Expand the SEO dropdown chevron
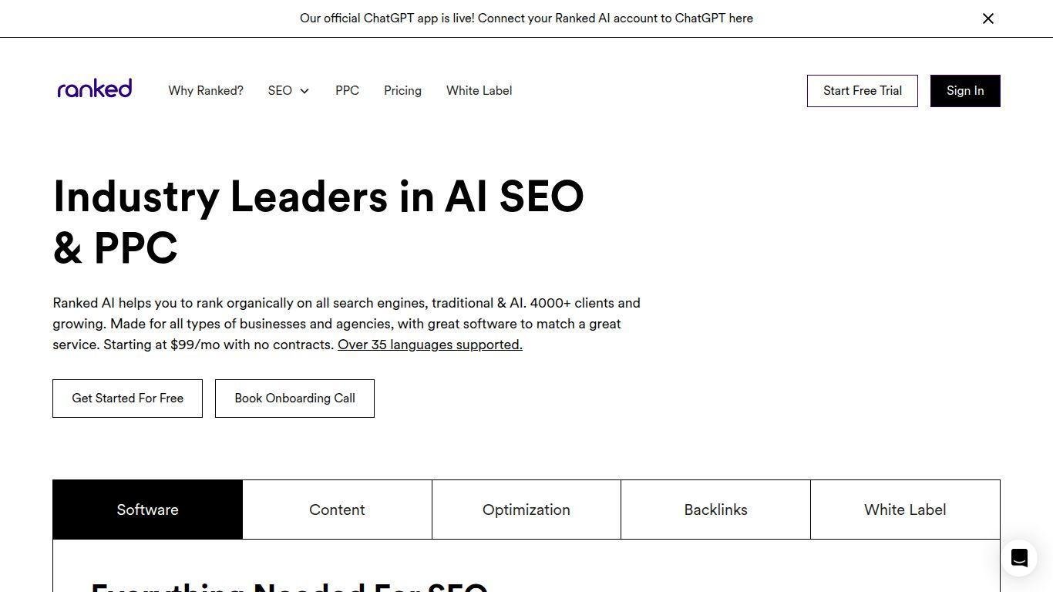Image resolution: width=1053 pixels, height=592 pixels. (x=304, y=91)
